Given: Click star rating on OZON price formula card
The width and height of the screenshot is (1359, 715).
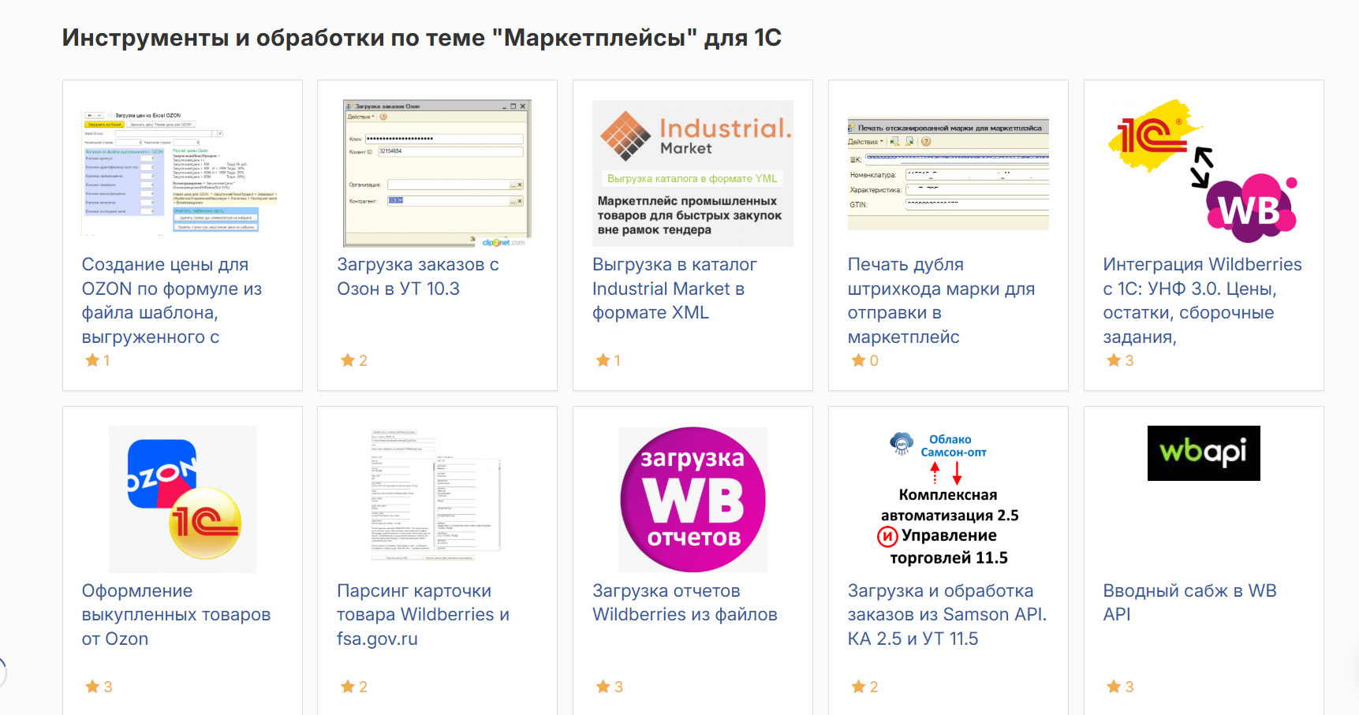Looking at the screenshot, I should (x=98, y=360).
